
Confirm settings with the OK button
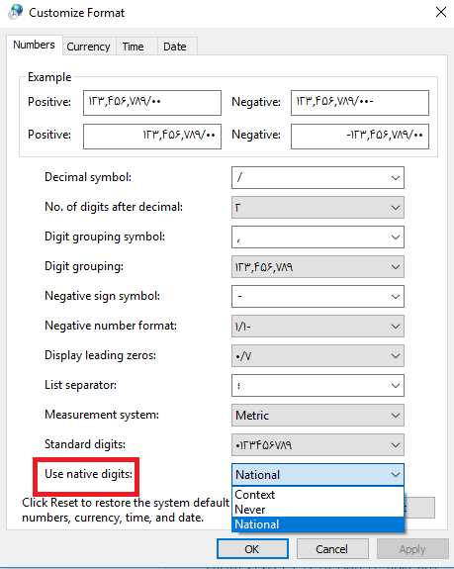[x=252, y=548]
